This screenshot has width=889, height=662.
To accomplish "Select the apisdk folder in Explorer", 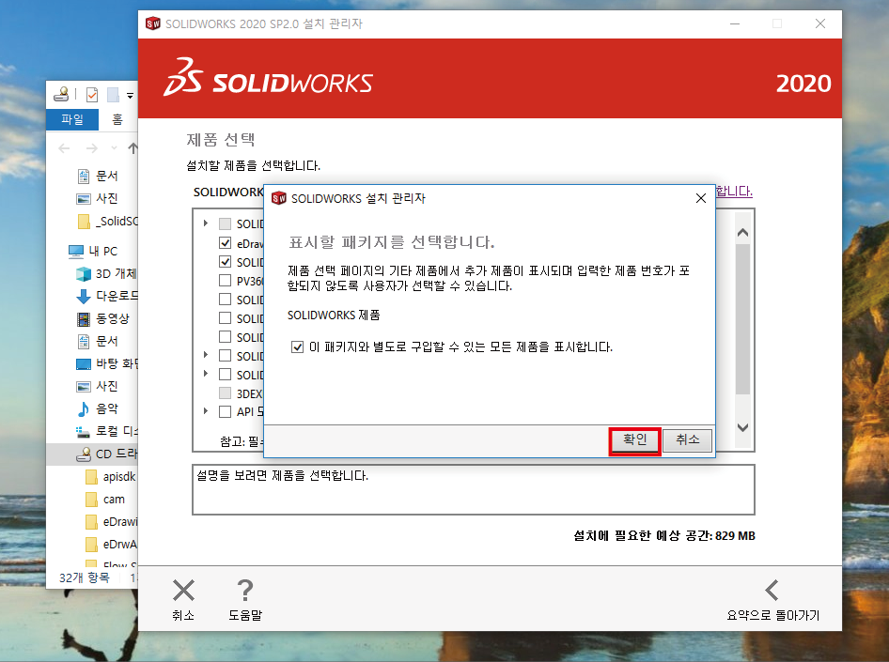I will click(111, 477).
